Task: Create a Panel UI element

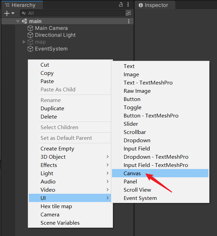Action: pos(160,181)
